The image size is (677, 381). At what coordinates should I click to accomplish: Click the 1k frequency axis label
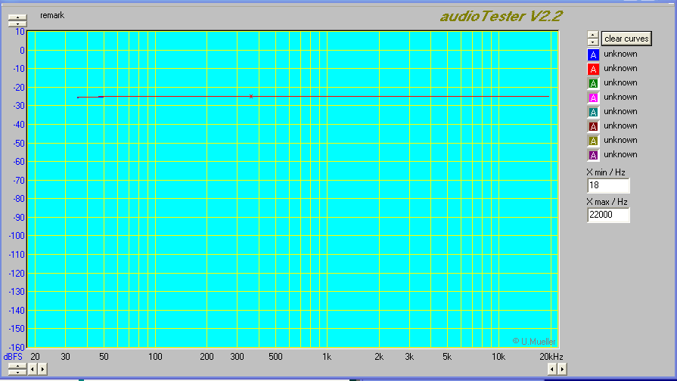point(327,357)
